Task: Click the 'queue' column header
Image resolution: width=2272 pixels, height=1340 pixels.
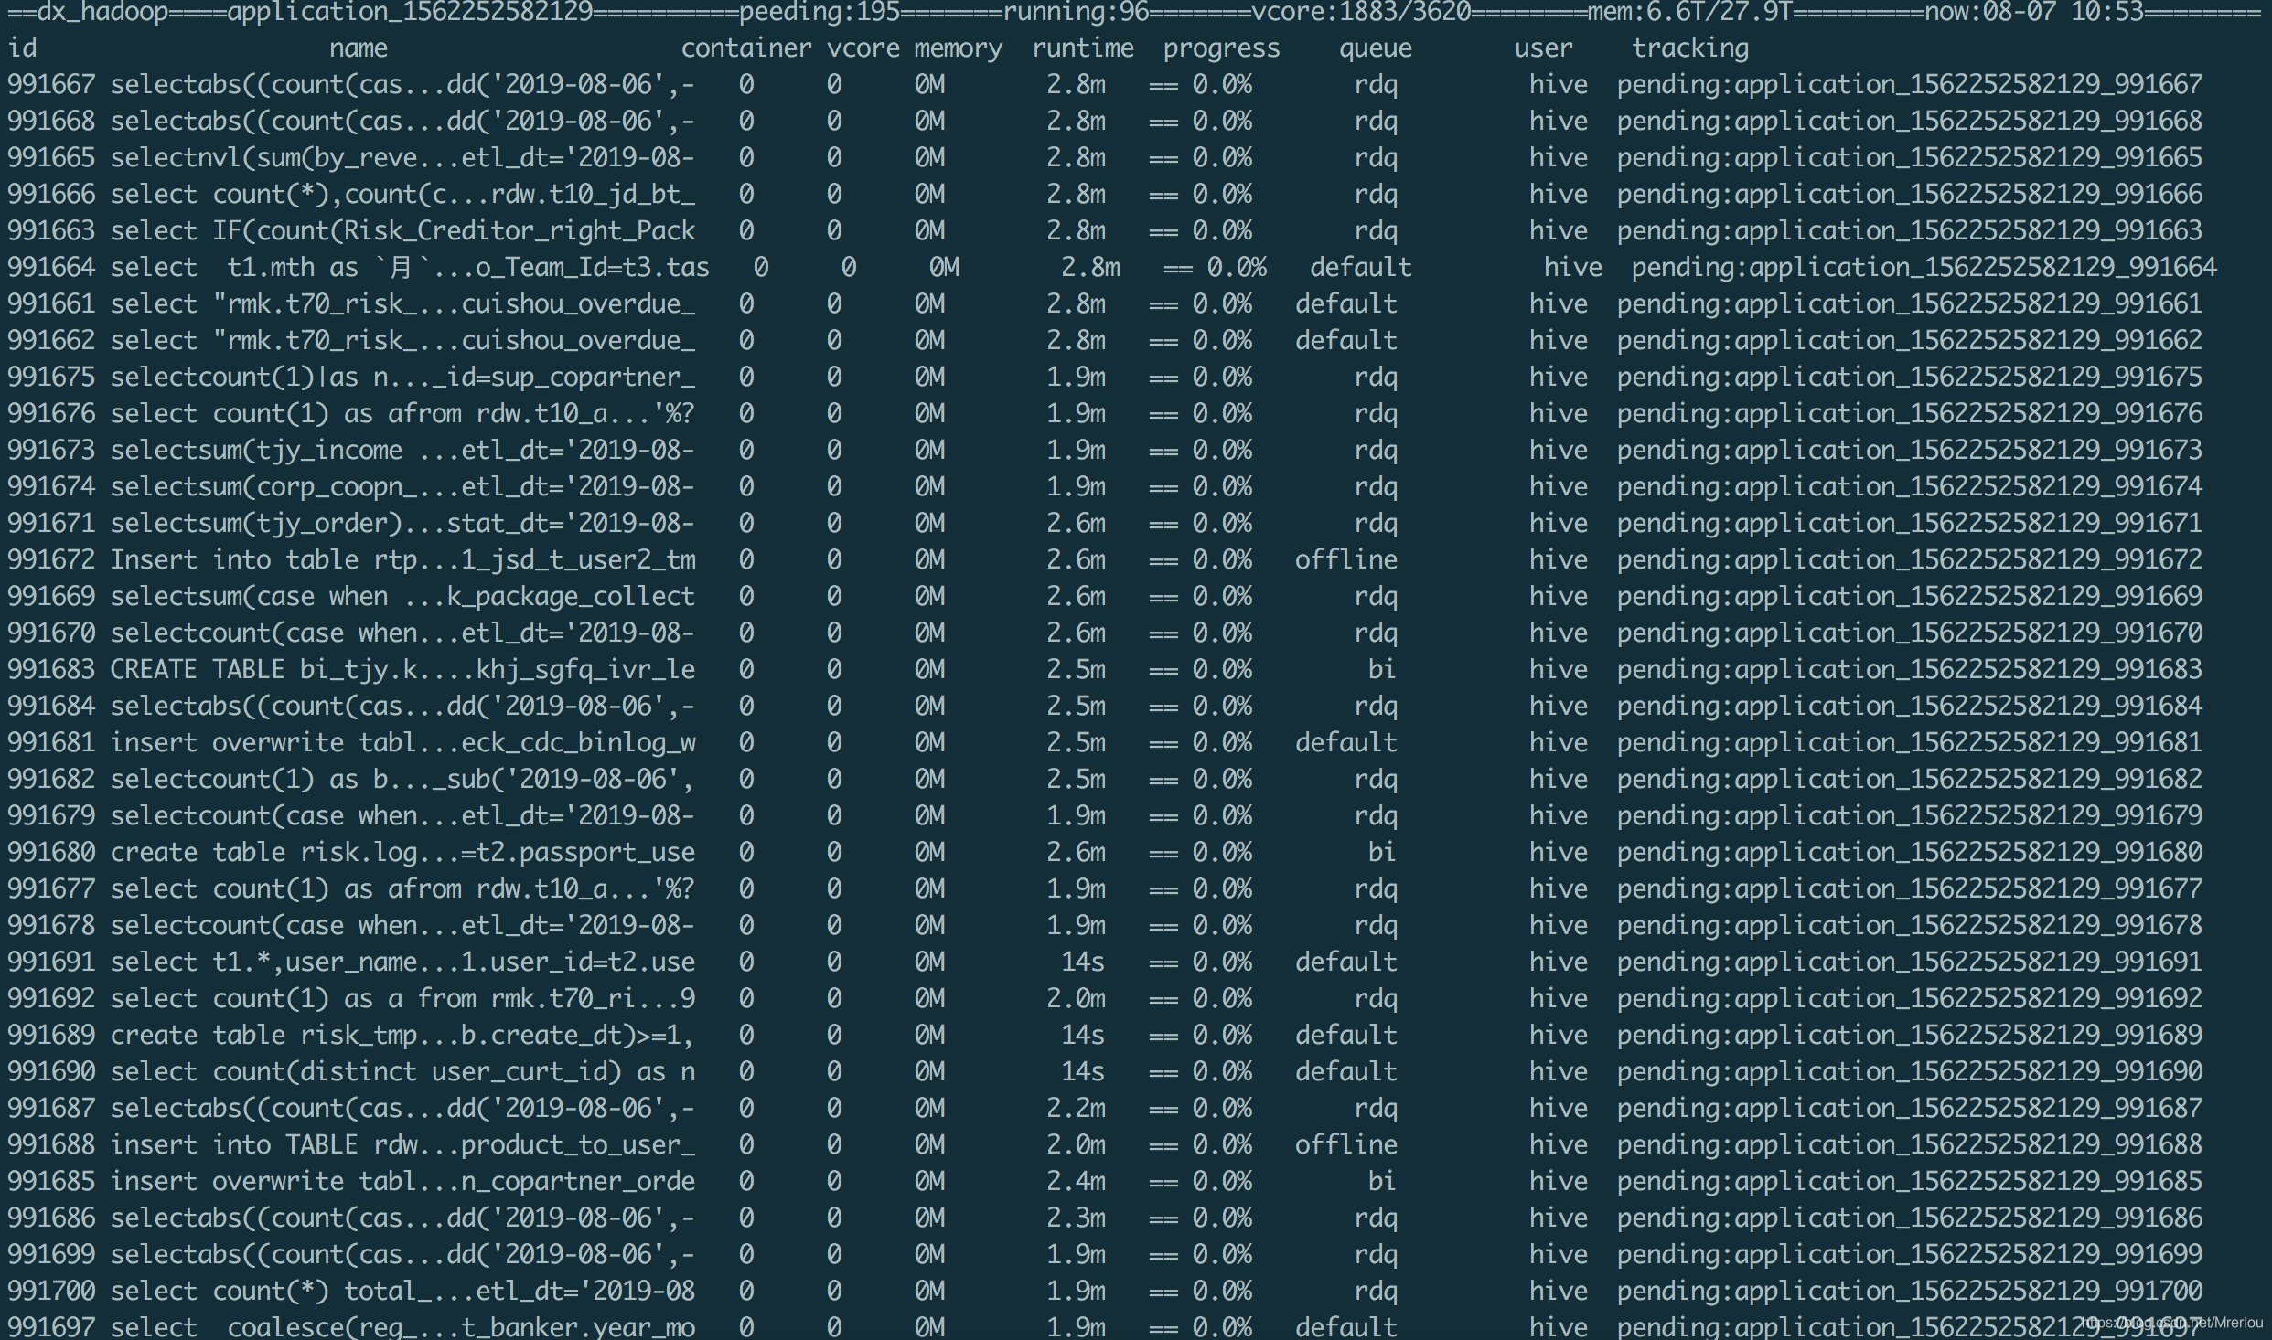Action: (x=1376, y=48)
